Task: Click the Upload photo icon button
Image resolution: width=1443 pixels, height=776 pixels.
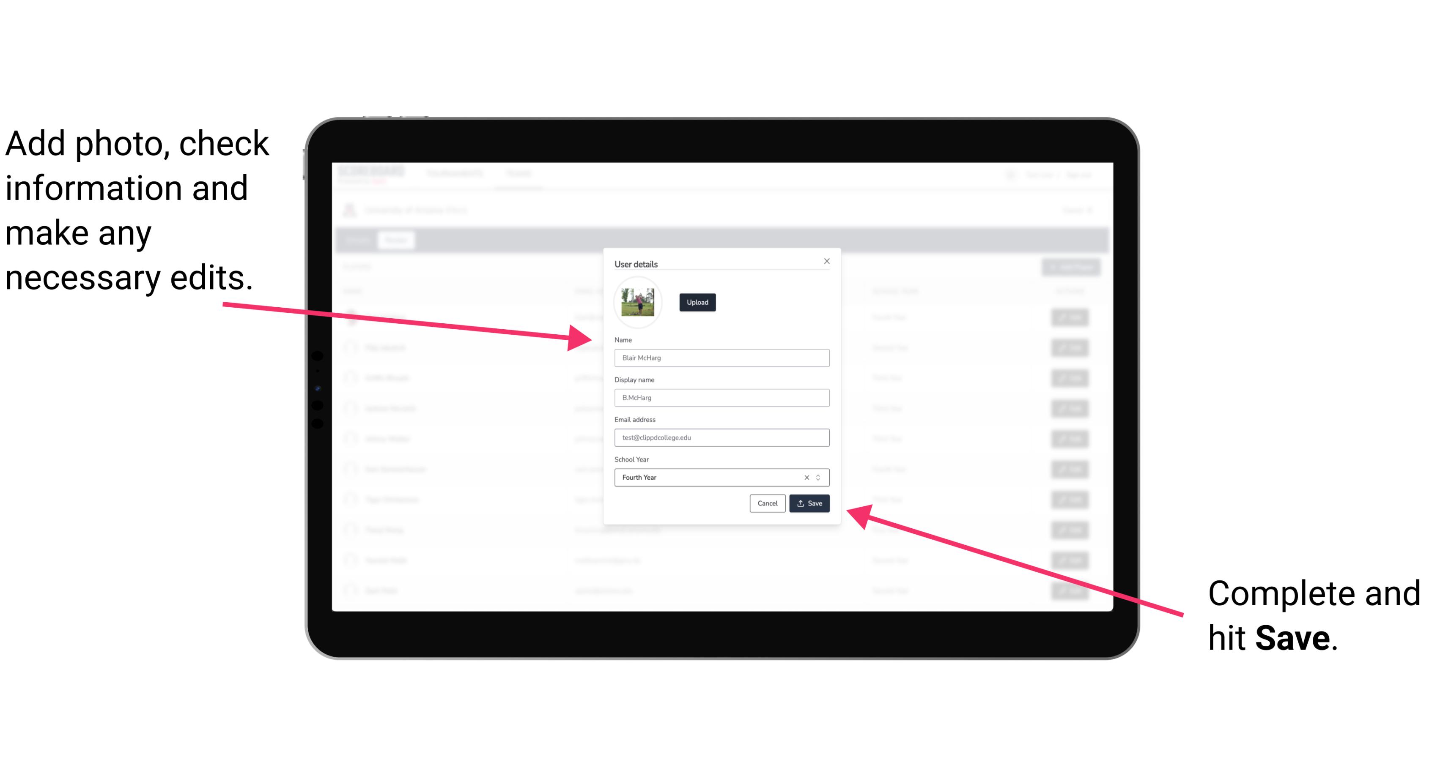Action: pyautogui.click(x=697, y=302)
